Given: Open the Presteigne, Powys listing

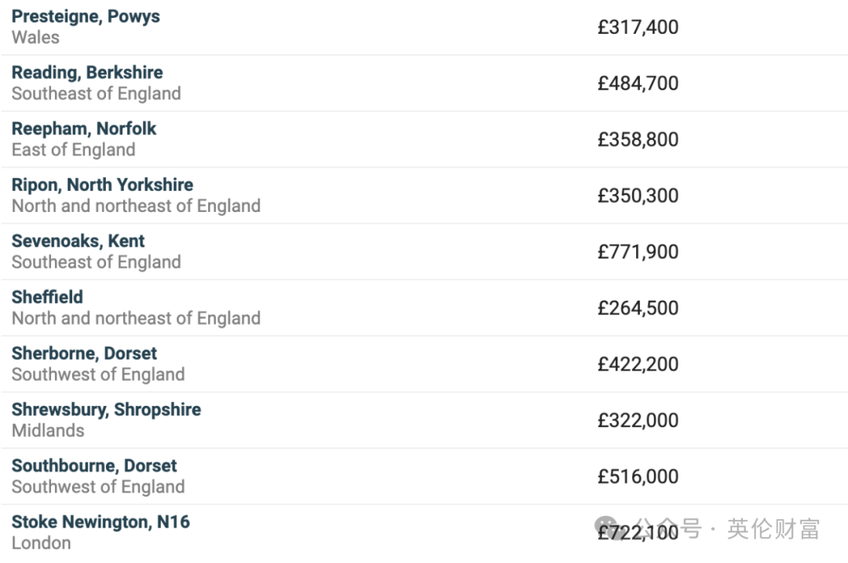Looking at the screenshot, I should coord(86,16).
